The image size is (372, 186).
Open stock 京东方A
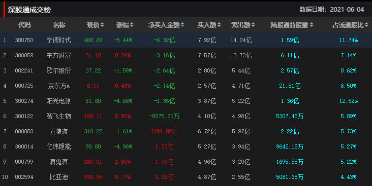coord(58,86)
